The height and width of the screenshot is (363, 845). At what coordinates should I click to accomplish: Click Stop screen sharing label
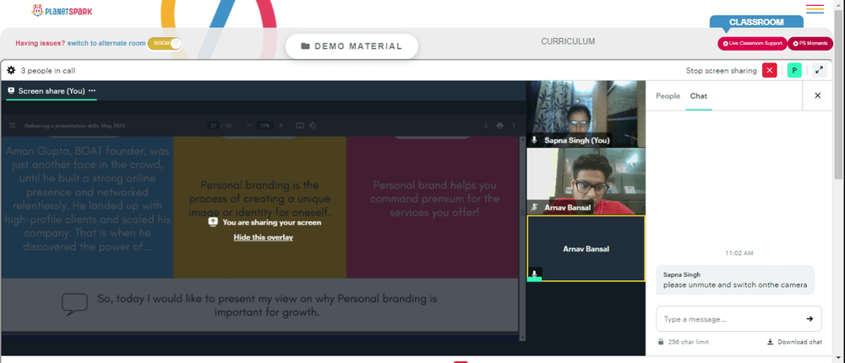pos(721,71)
